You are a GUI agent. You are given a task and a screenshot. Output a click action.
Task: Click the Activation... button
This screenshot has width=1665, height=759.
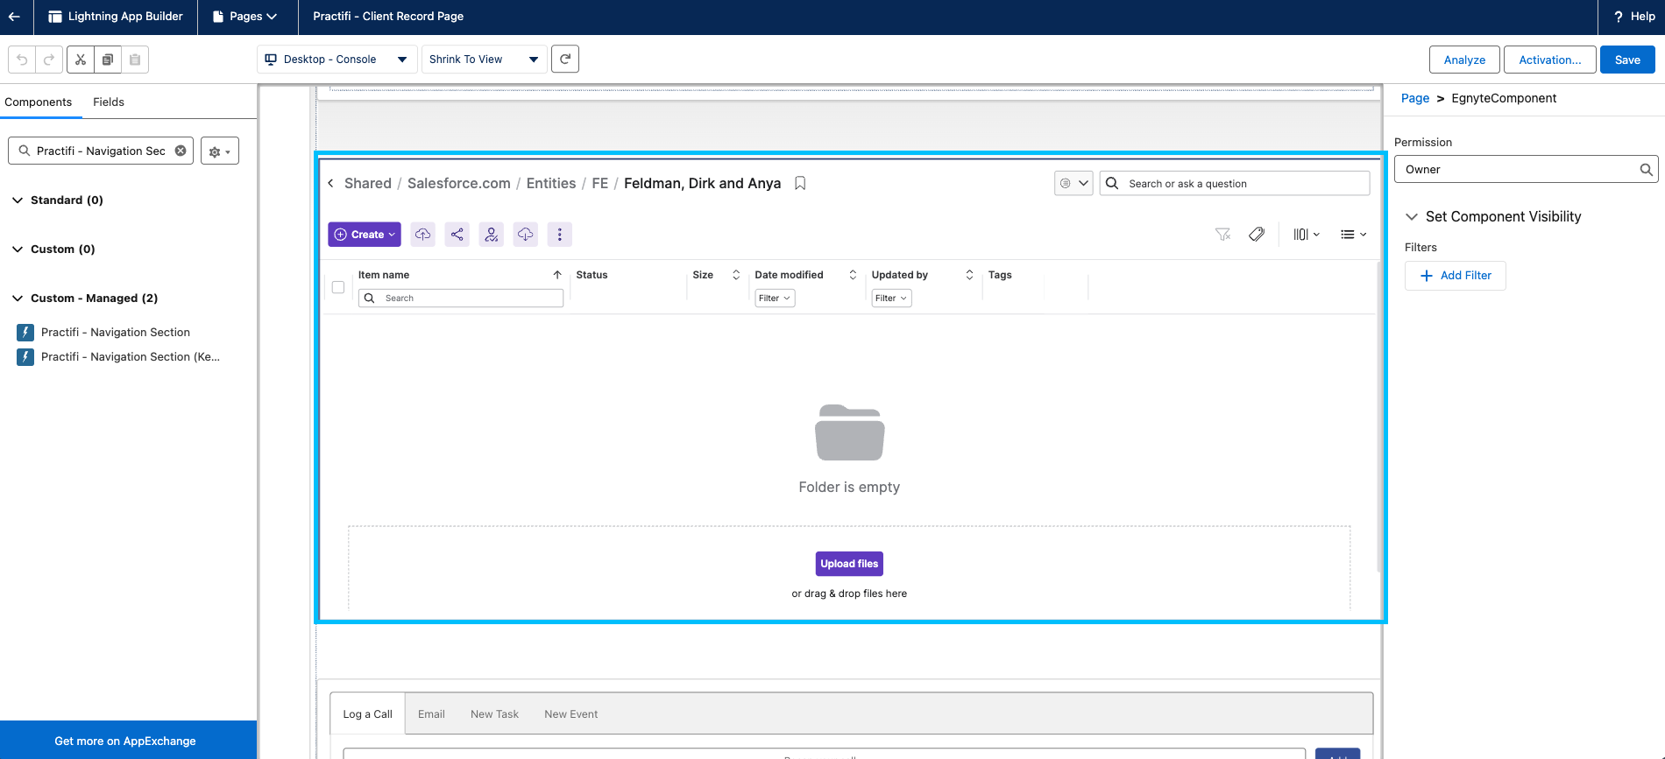point(1550,60)
